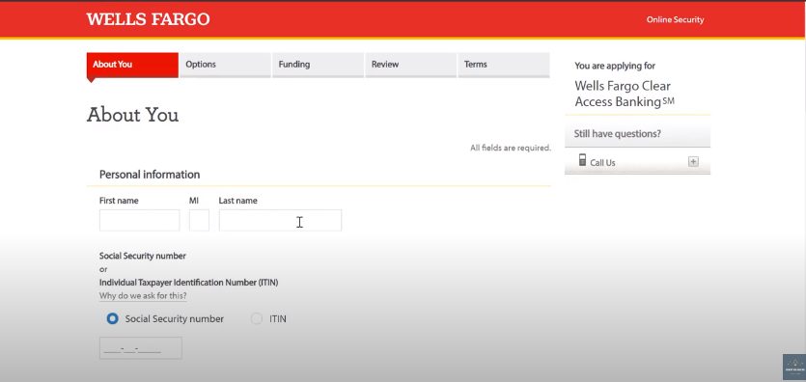Go to the Funding tab
Viewport: 806px width, 382px height.
(x=319, y=65)
